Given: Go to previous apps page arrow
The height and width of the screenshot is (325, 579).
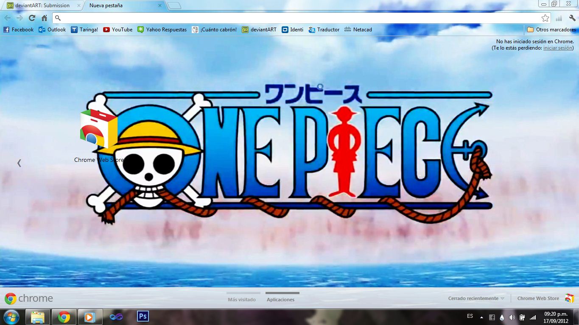Looking at the screenshot, I should coord(19,163).
